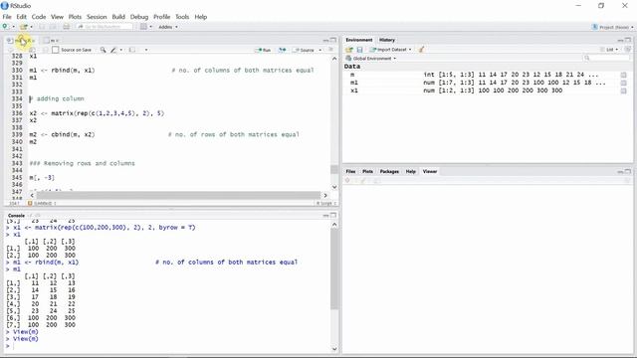The height and width of the screenshot is (358, 637).
Task: Maximize the Viewer pane
Action: (628, 171)
